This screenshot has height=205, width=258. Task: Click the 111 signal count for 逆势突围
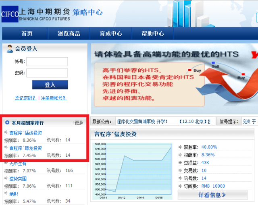click(x=69, y=186)
